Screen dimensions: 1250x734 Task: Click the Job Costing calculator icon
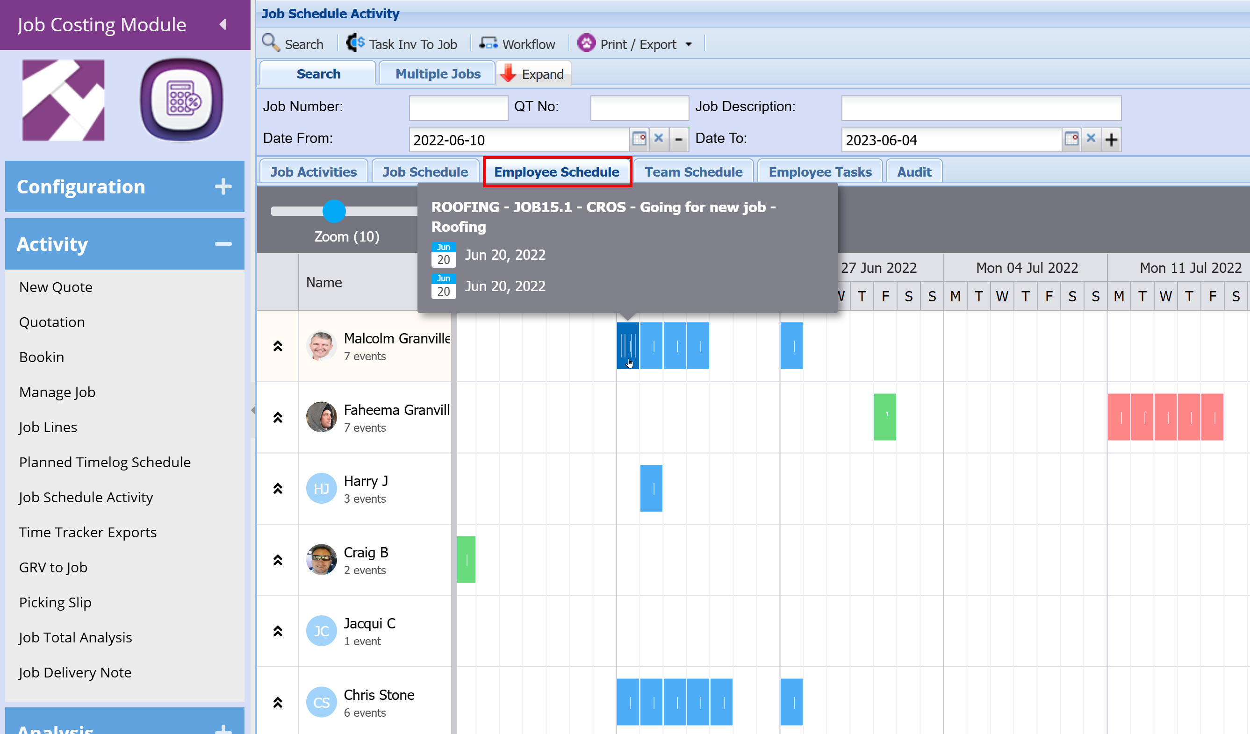[181, 100]
